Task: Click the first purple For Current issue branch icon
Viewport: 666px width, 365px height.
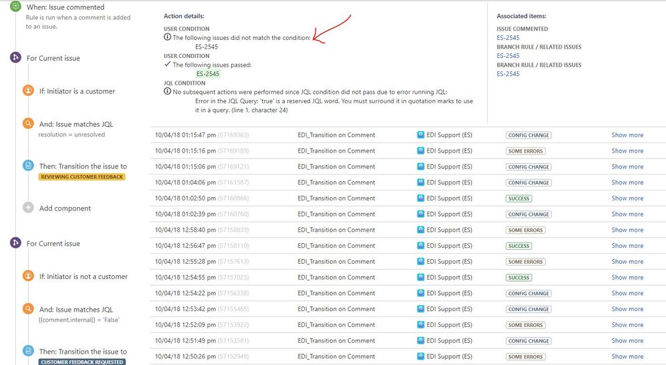Action: 15,57
